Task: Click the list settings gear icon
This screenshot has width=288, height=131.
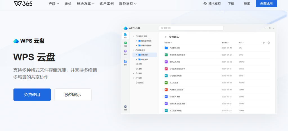Action: tap(264, 43)
